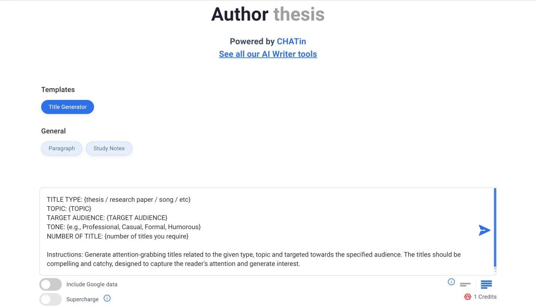Click the Supercharge info icon
The height and width of the screenshot is (308, 536).
tap(107, 298)
